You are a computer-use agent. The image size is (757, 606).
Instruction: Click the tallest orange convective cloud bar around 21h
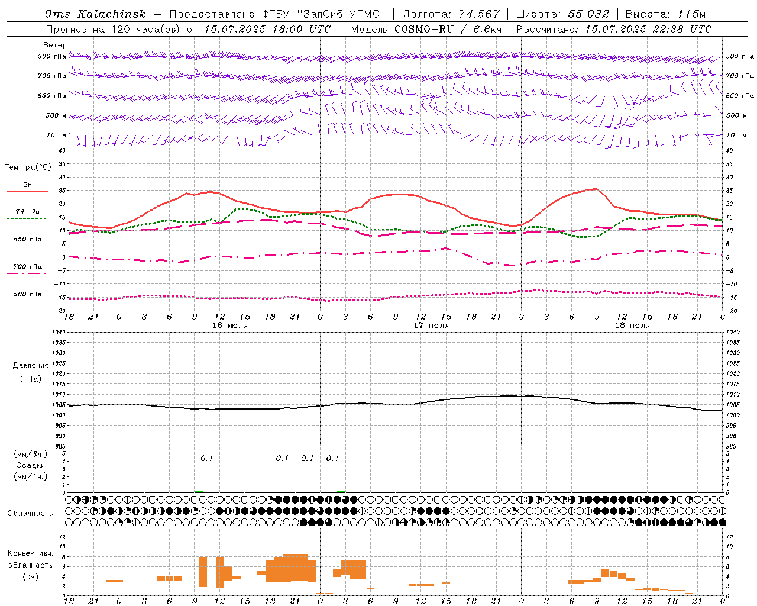click(x=295, y=568)
